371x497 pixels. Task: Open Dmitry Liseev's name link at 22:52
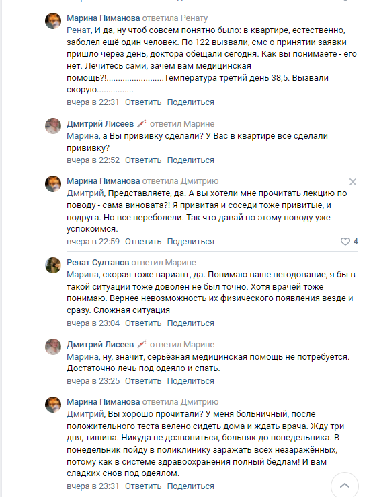[100, 124]
